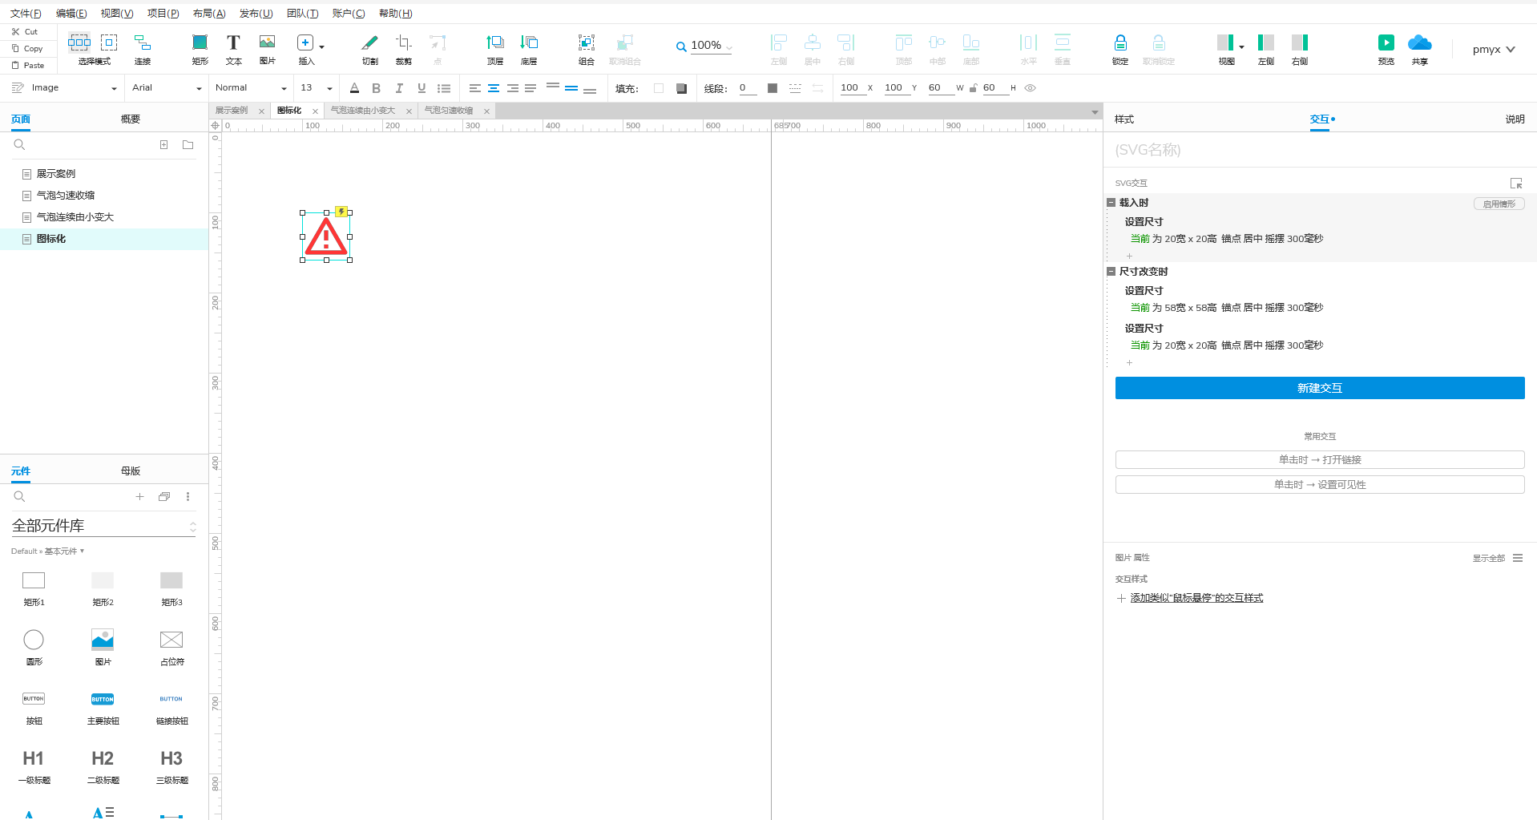
Task: Align text center in format bar
Action: (x=494, y=88)
